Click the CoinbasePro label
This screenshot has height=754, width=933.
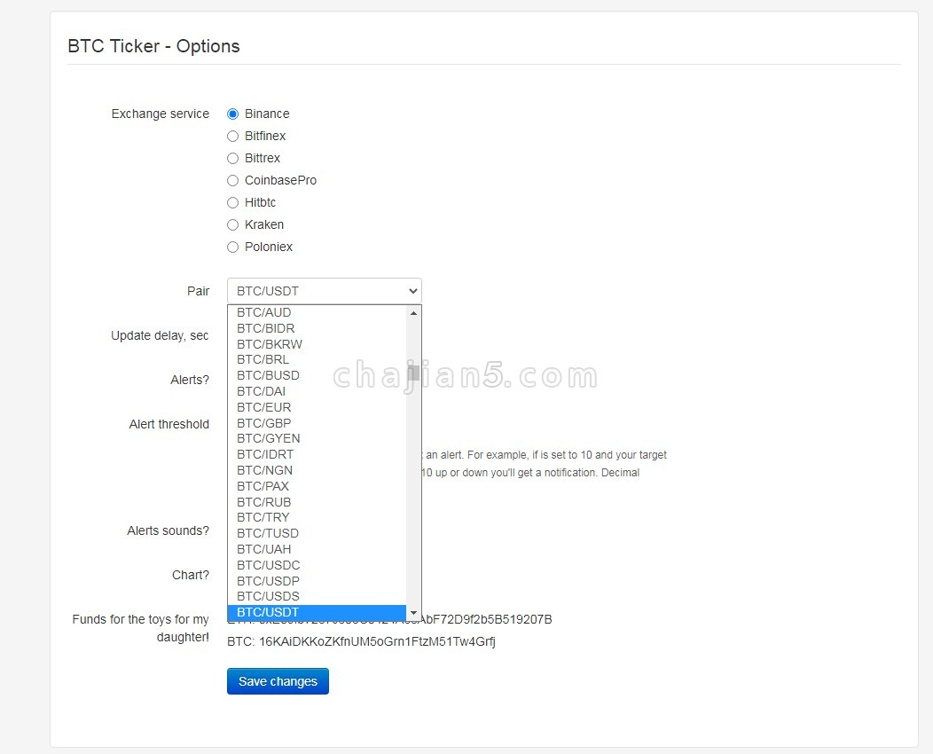click(x=281, y=180)
